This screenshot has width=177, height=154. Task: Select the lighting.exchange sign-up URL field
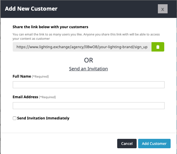tap(82, 47)
